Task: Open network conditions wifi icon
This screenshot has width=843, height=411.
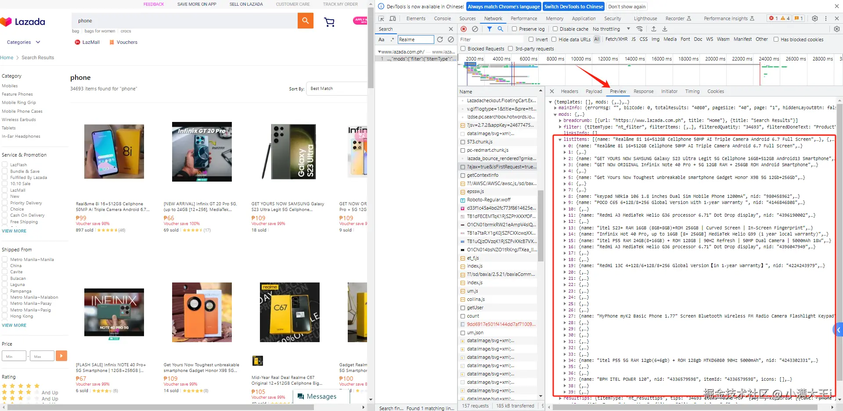Action: tap(640, 29)
